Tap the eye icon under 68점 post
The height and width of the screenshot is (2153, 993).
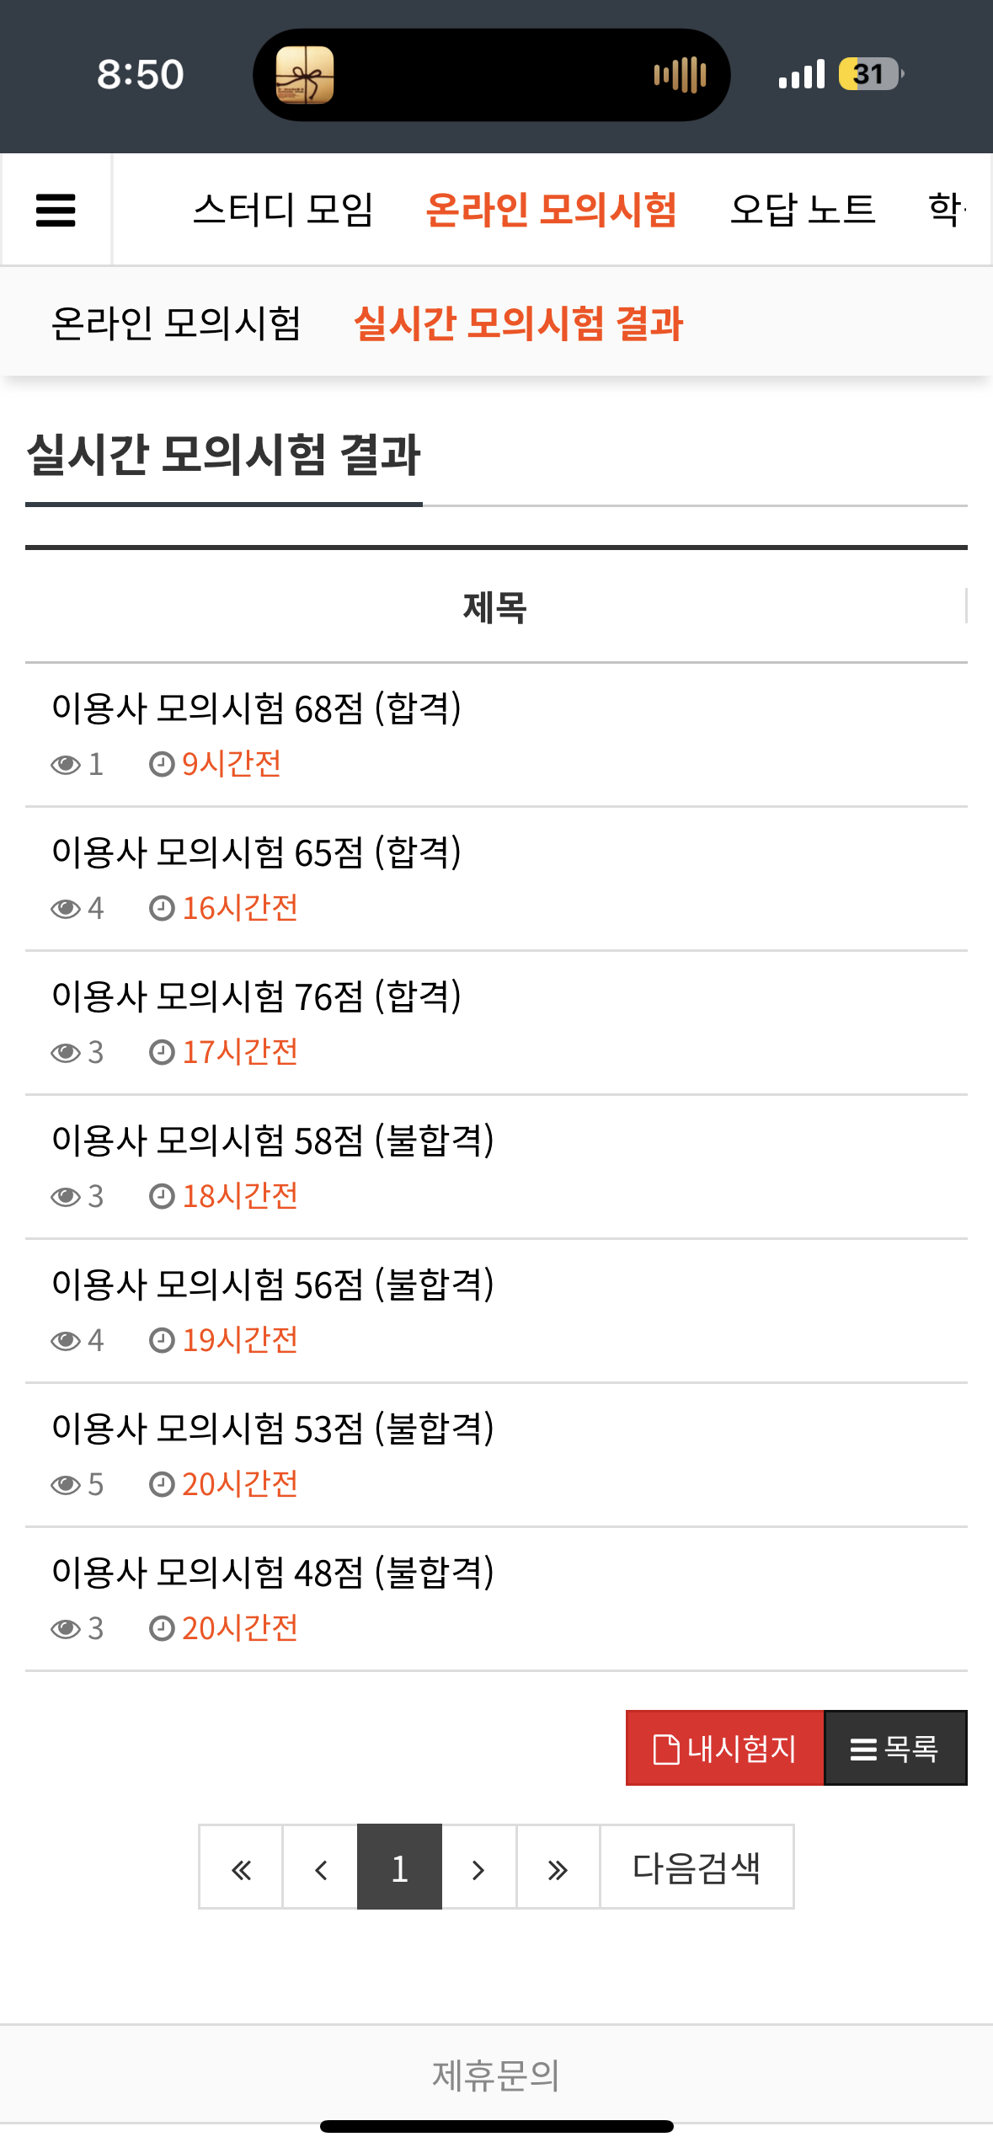pyautogui.click(x=65, y=765)
